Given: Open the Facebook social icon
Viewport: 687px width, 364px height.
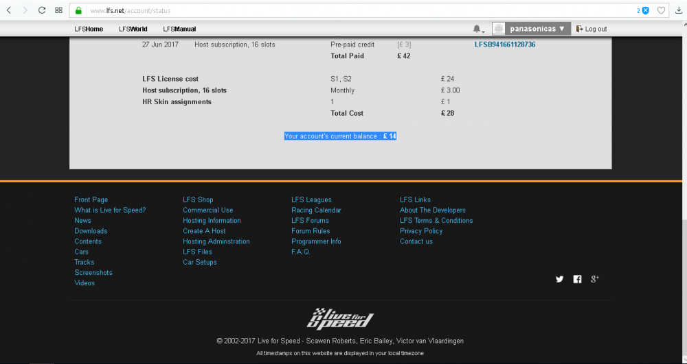Looking at the screenshot, I should coord(578,279).
